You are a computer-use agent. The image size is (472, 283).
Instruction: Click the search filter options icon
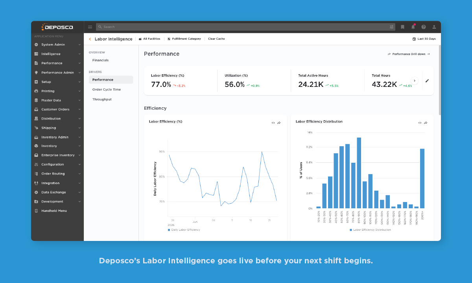(x=391, y=27)
